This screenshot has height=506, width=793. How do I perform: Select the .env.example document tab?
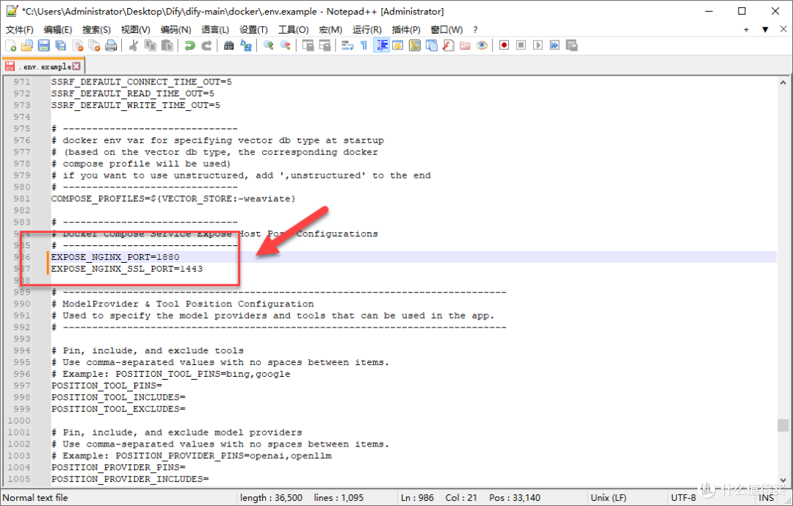[43, 66]
